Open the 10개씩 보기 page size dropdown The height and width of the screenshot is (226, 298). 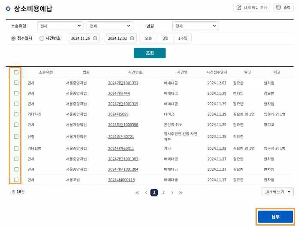tap(277, 192)
